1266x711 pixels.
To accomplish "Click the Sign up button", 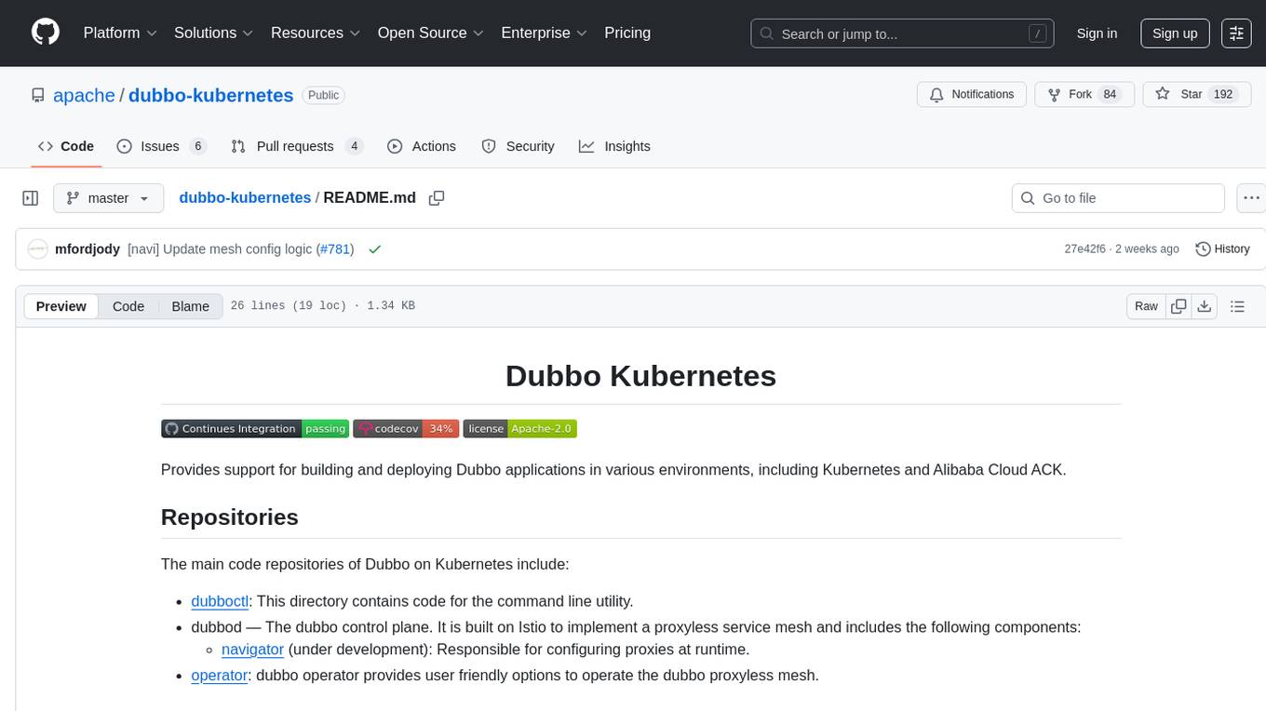I will (1175, 34).
